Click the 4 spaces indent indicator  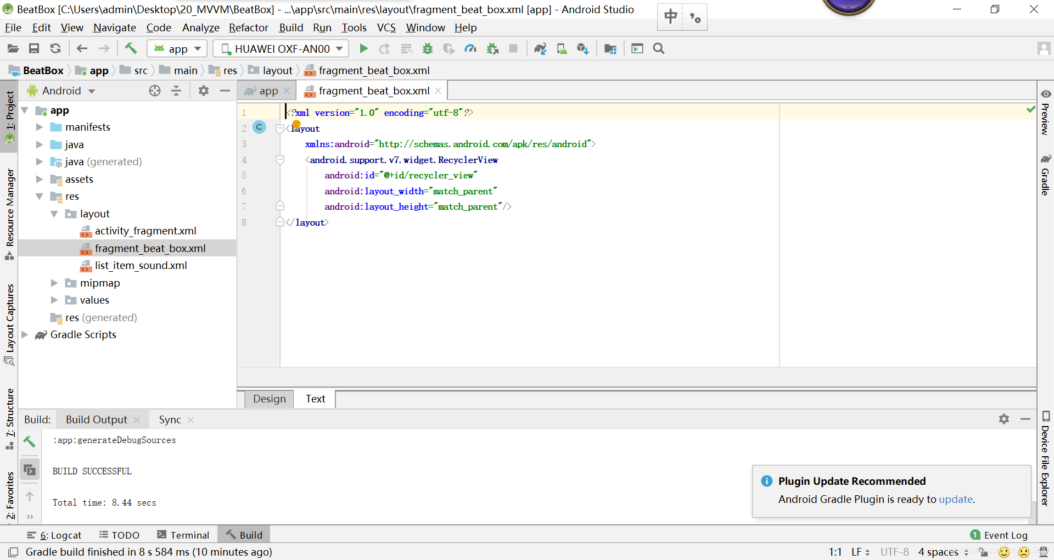tap(943, 552)
